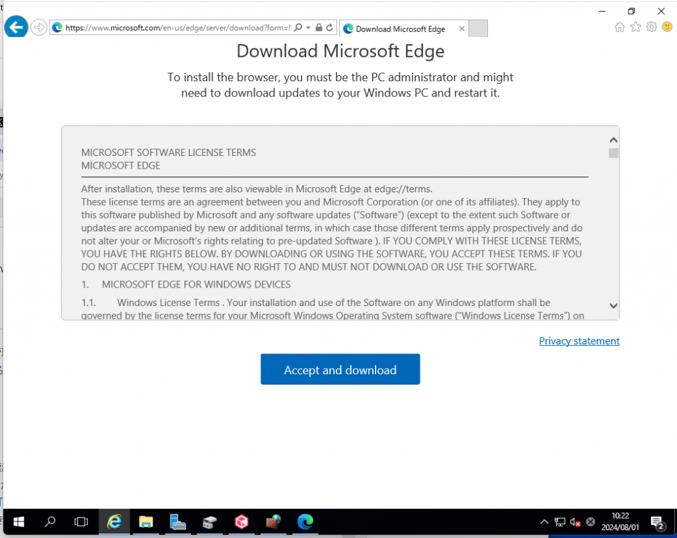Screen dimensions: 677x538
Task: Click the "Download Microsoft Edge" page heading
Action: (340, 51)
